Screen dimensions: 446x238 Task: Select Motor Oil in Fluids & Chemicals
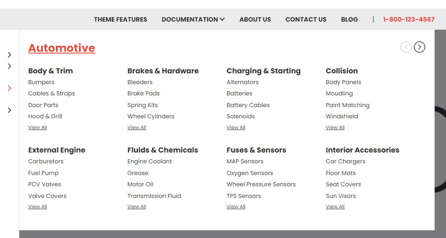tap(140, 184)
